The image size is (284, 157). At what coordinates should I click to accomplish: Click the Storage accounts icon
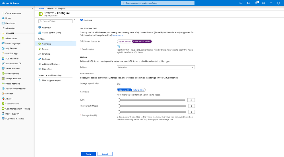(x=3, y=78)
